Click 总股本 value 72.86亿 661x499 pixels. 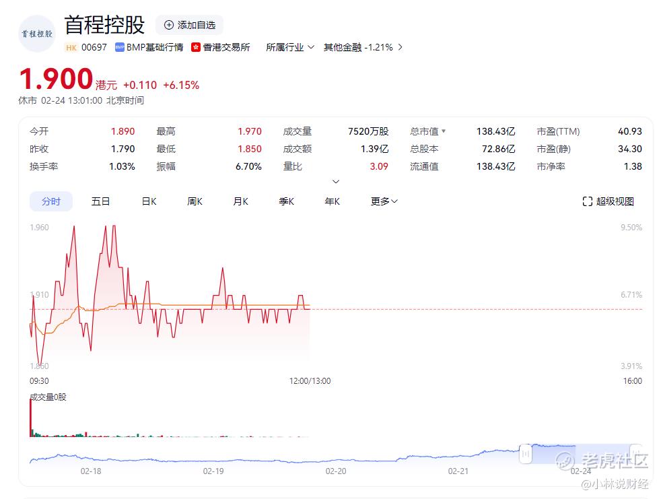click(x=498, y=149)
